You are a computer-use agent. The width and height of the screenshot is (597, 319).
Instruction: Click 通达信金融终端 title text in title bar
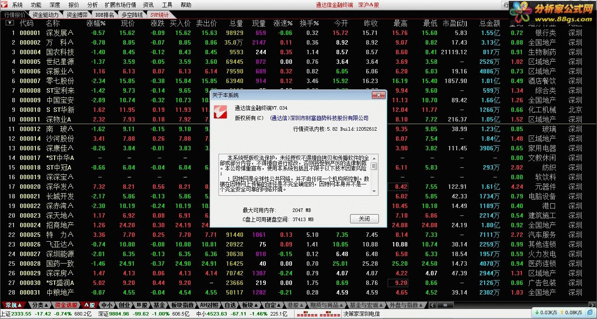[x=334, y=5]
